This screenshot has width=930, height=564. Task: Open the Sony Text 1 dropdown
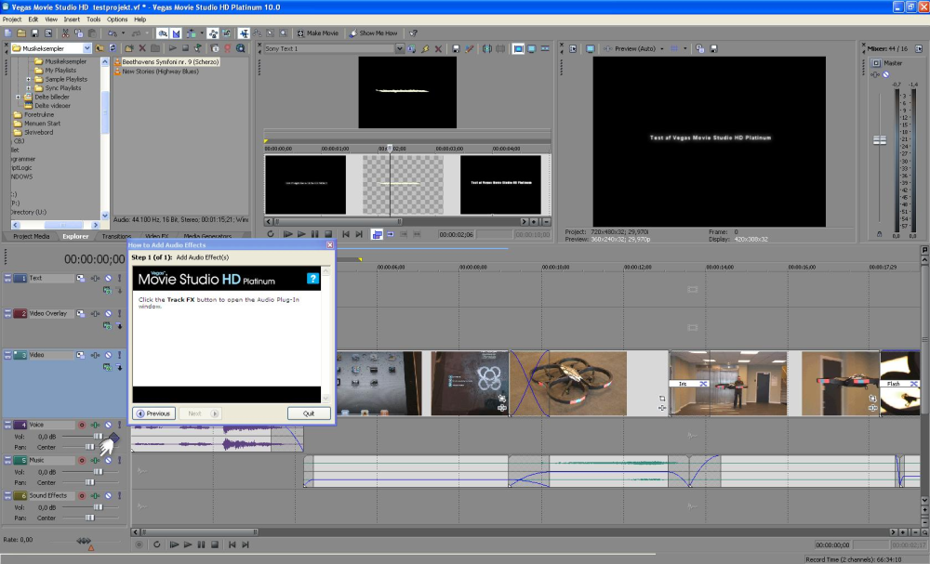point(399,48)
